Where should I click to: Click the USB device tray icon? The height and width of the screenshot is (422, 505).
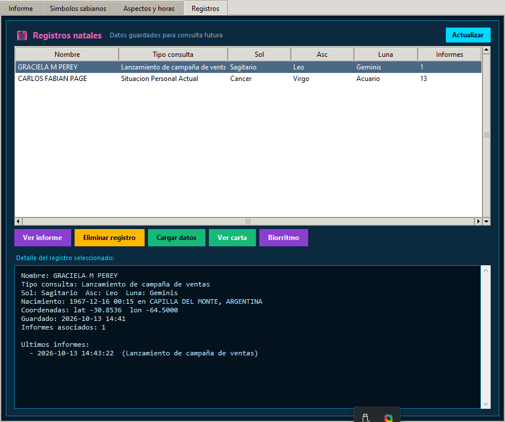(x=365, y=418)
